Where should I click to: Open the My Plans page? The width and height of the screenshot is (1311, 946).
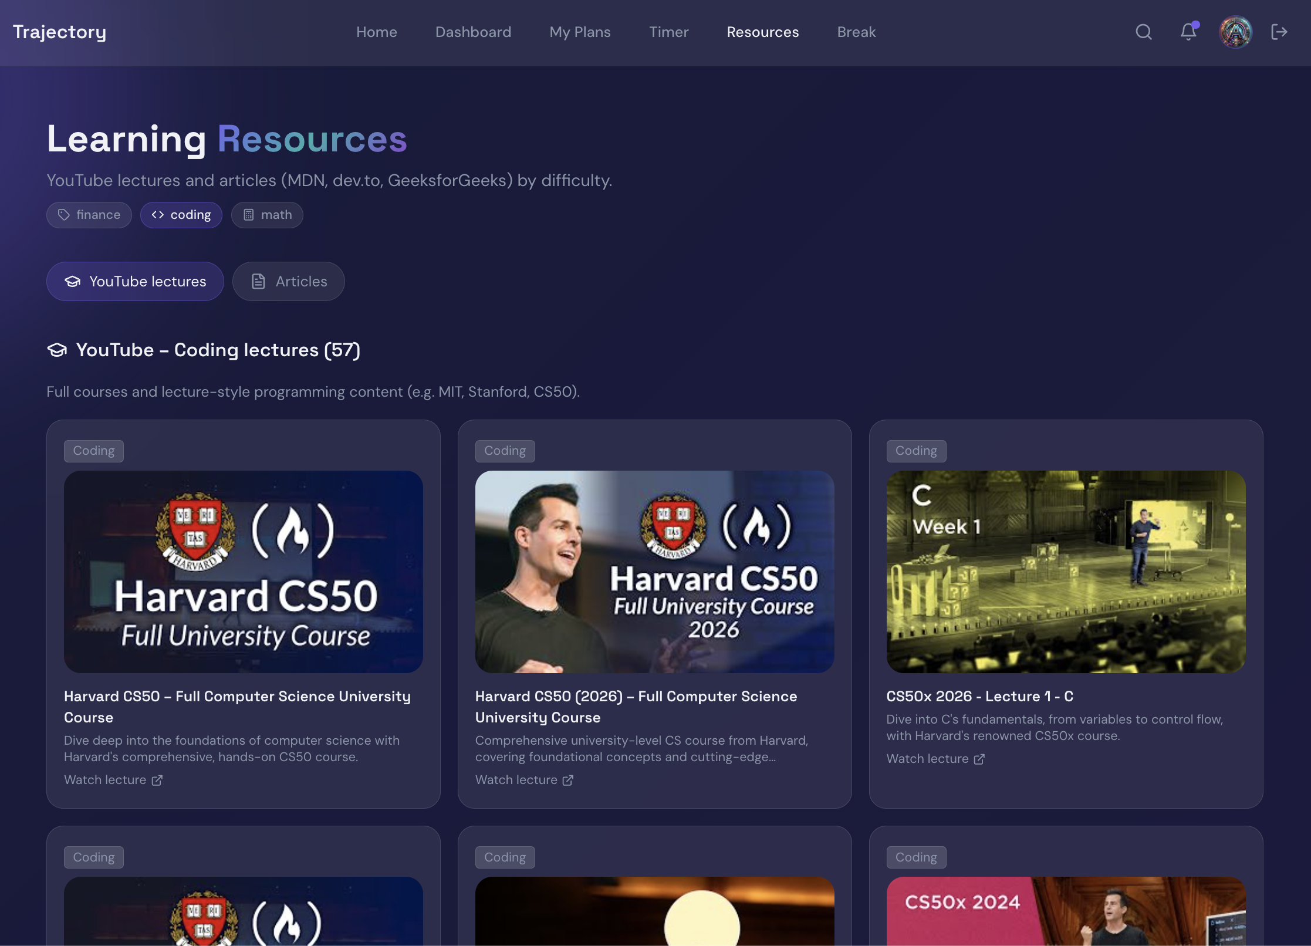(x=580, y=32)
